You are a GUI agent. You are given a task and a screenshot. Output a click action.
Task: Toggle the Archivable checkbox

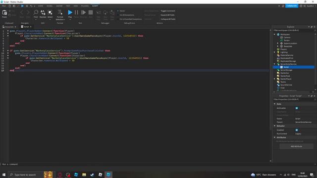pos(297,108)
